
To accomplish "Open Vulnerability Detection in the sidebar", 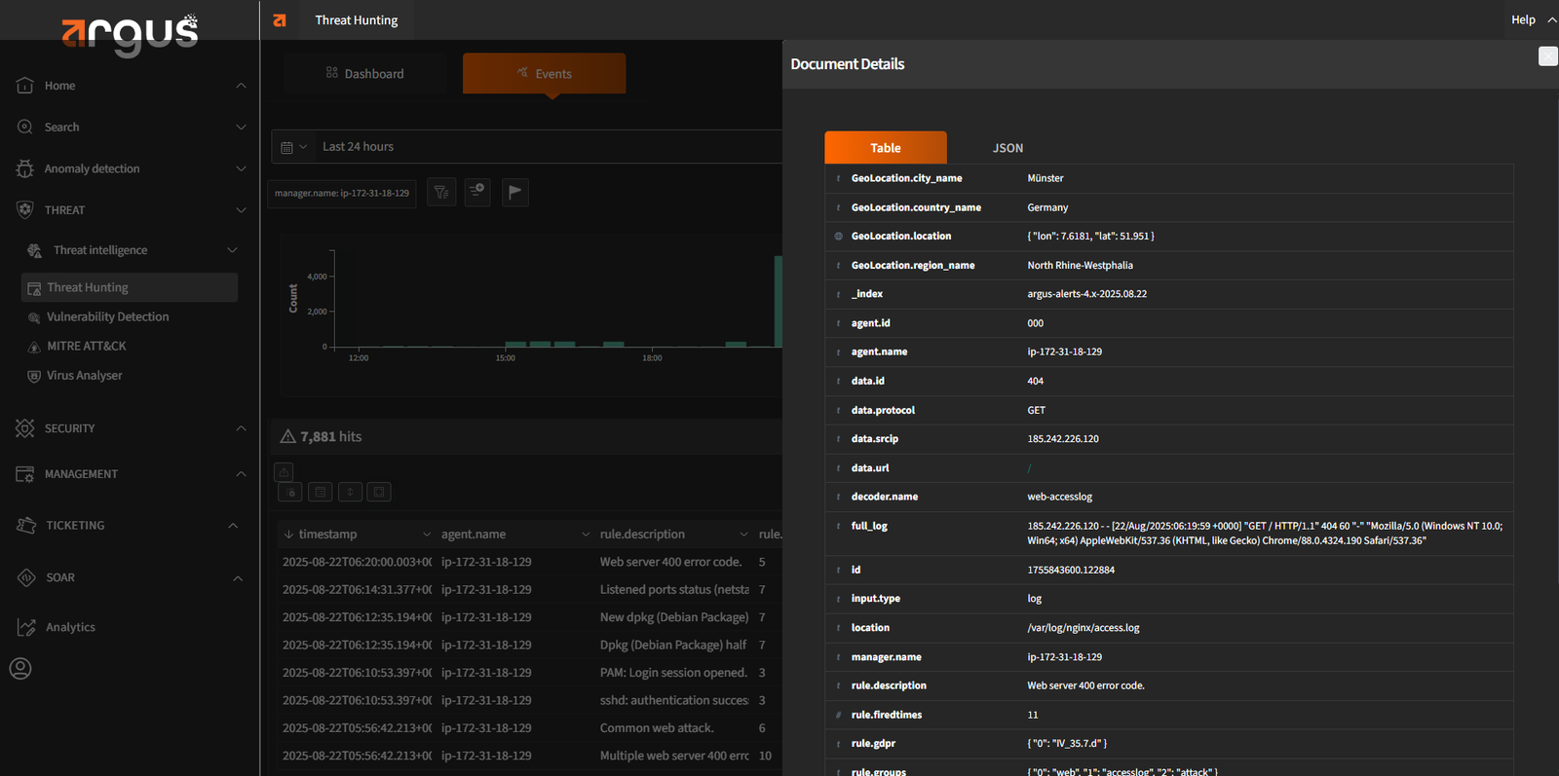I will pos(107,316).
